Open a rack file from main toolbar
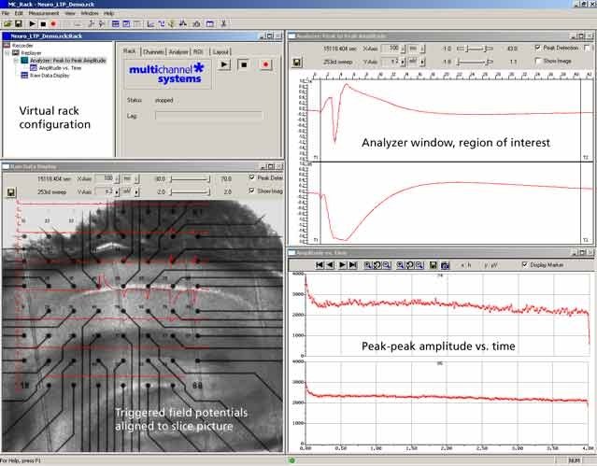Image resolution: width=597 pixels, height=466 pixels. click(x=7, y=23)
